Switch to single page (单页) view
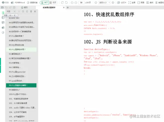164x122 pixels. (x=44, y=2)
